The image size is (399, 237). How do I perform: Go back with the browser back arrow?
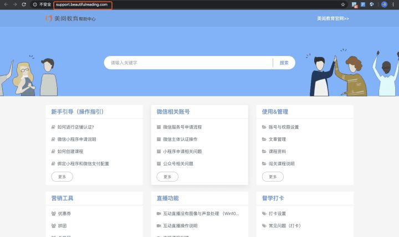[6, 4]
